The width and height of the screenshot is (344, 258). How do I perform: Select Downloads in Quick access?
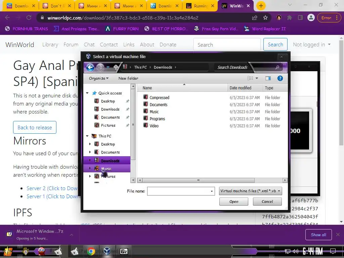(x=110, y=109)
